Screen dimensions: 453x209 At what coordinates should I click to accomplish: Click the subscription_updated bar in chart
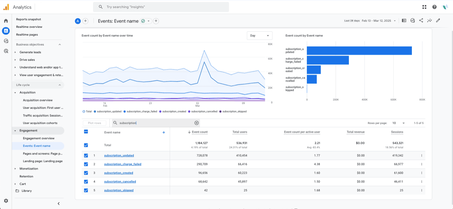tap(359, 50)
